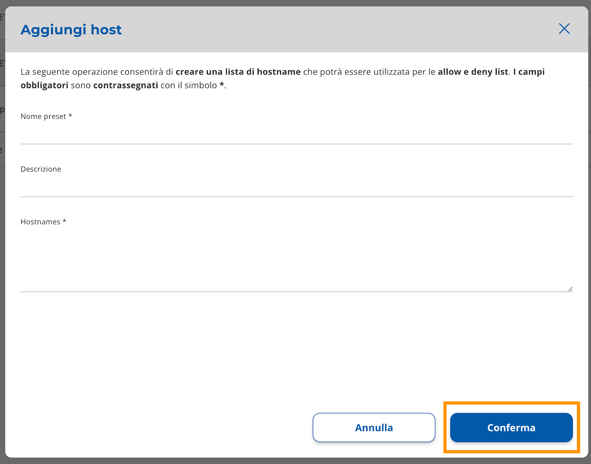Click the underline of the Descrizione field

pos(297,197)
